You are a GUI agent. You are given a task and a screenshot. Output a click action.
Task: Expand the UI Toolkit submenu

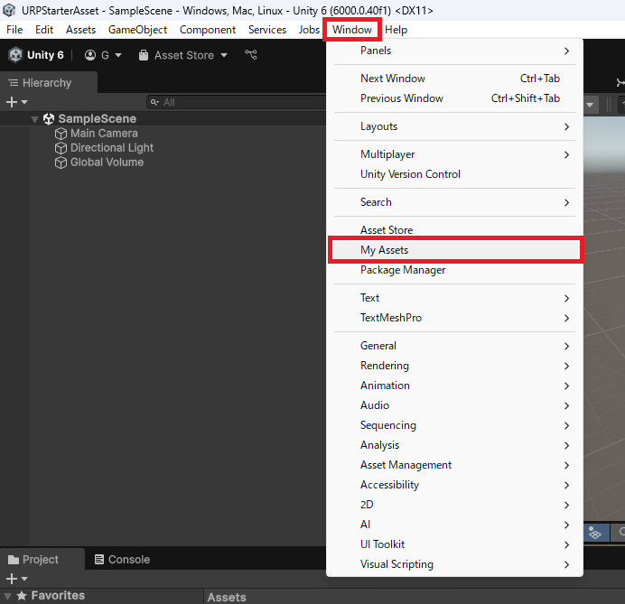454,544
